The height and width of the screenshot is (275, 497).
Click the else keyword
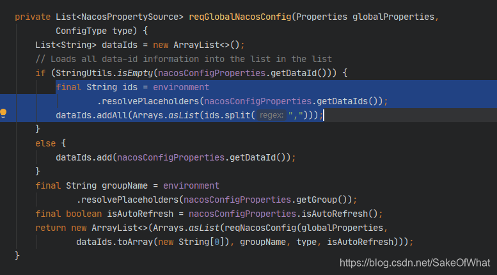click(x=45, y=143)
